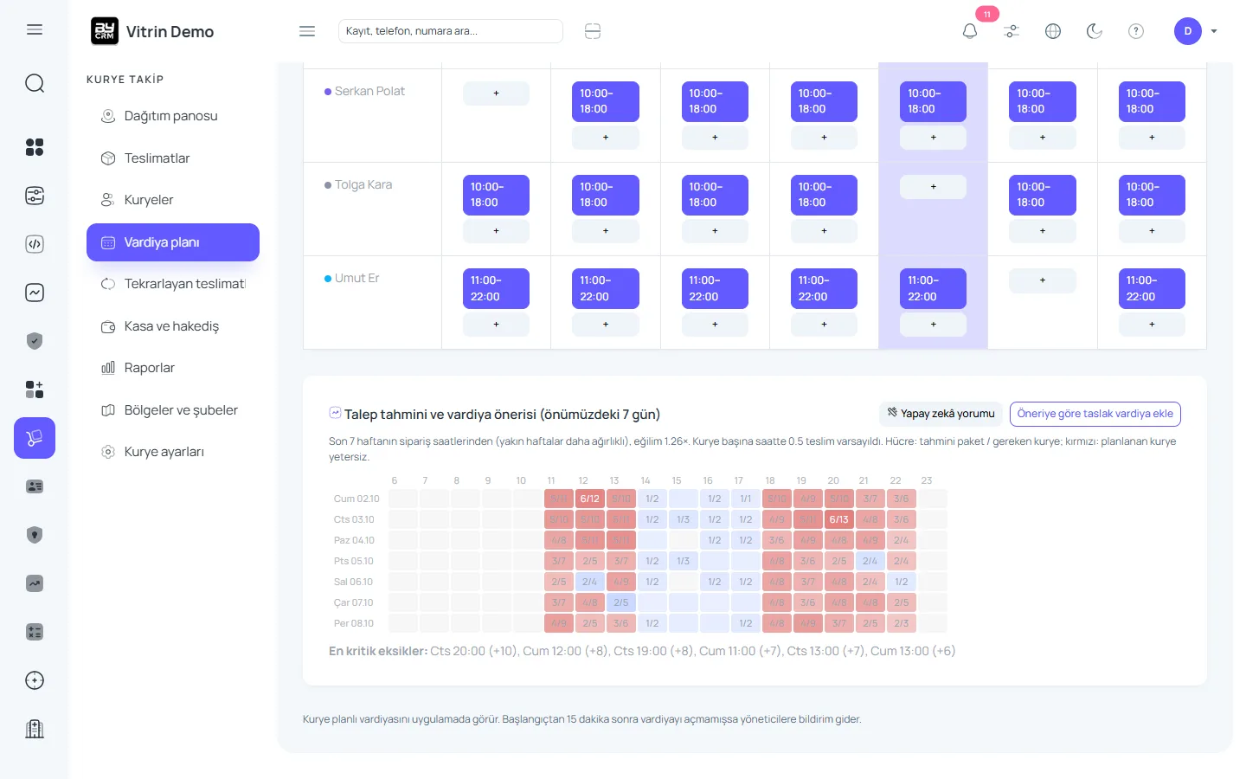Screen dimensions: 1246x779
Task: Add shift in Tolga Kara's empty highlighted day
Action: click(933, 187)
